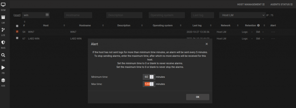Click the (reset) filter link
296x108 pixels.
tap(17, 15)
